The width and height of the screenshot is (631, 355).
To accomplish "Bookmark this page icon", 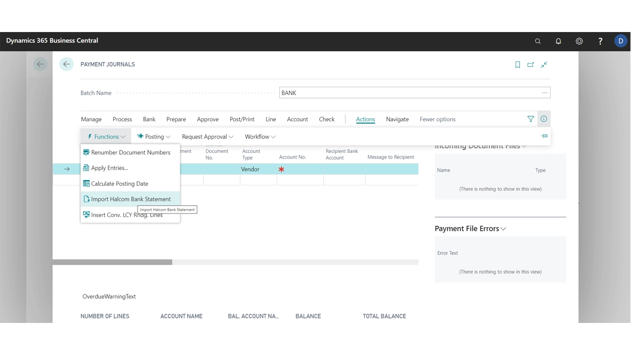I will 518,65.
